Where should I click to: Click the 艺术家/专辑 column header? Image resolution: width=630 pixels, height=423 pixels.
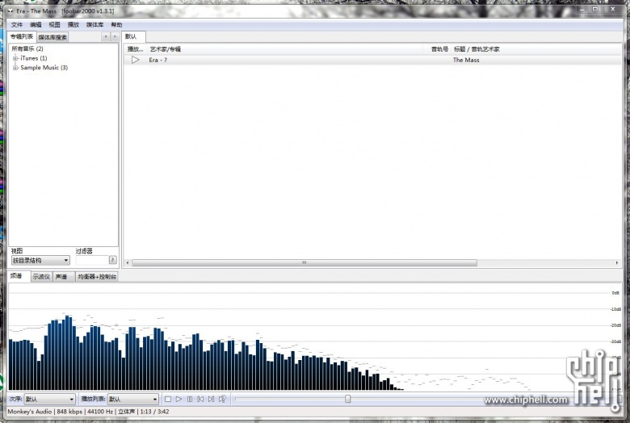click(x=285, y=49)
